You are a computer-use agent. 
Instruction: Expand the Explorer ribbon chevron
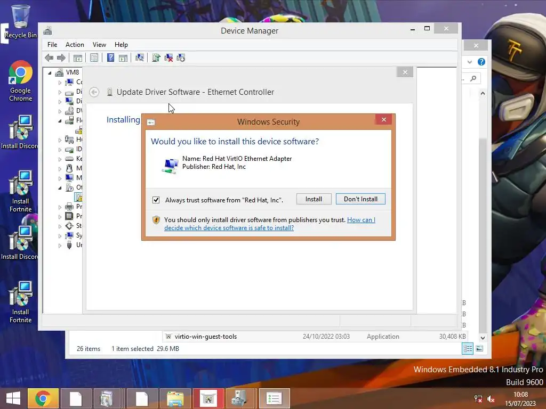click(x=470, y=62)
